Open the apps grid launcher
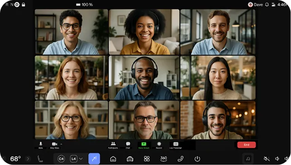The height and width of the screenshot is (165, 291). point(146,159)
